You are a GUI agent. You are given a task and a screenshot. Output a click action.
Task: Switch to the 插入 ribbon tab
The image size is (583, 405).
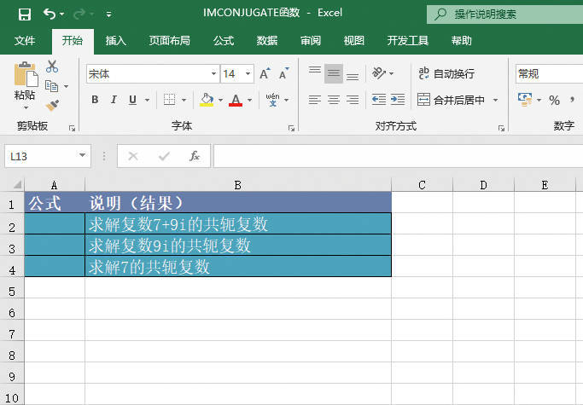116,40
